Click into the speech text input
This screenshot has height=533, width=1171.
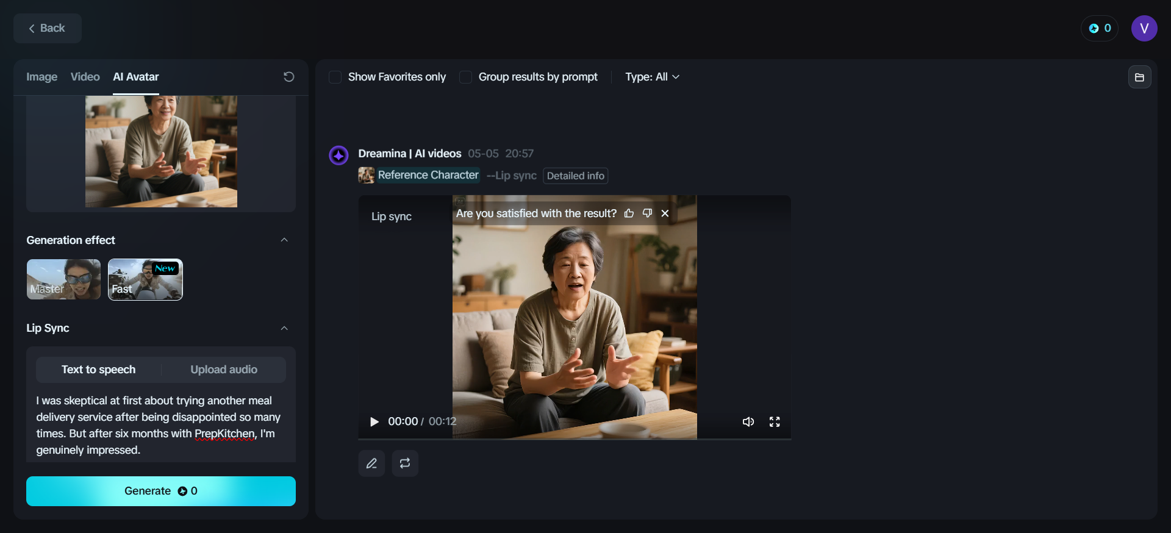coord(161,425)
